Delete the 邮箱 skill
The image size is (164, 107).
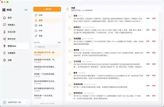[154, 18]
